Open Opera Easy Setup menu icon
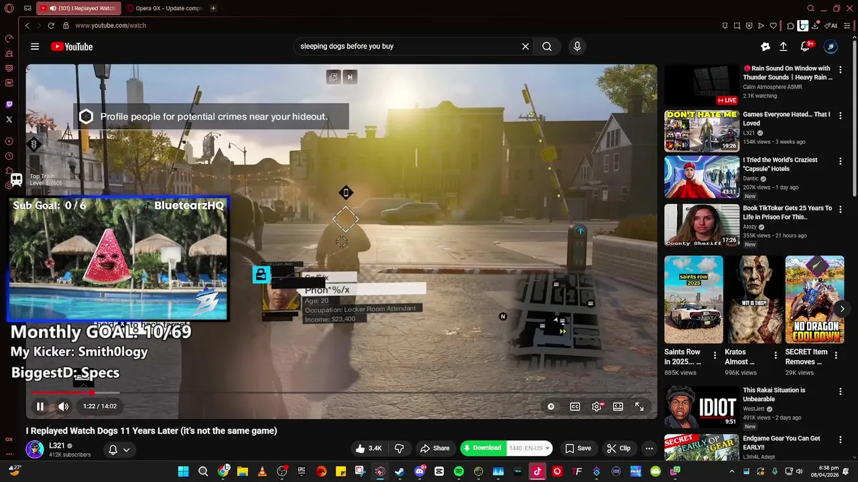The height and width of the screenshot is (482, 858). [848, 25]
